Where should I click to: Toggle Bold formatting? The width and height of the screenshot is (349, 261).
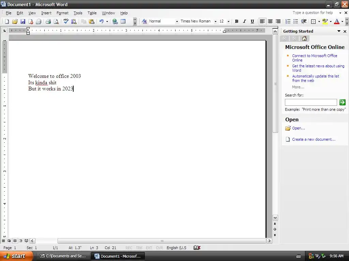point(237,21)
